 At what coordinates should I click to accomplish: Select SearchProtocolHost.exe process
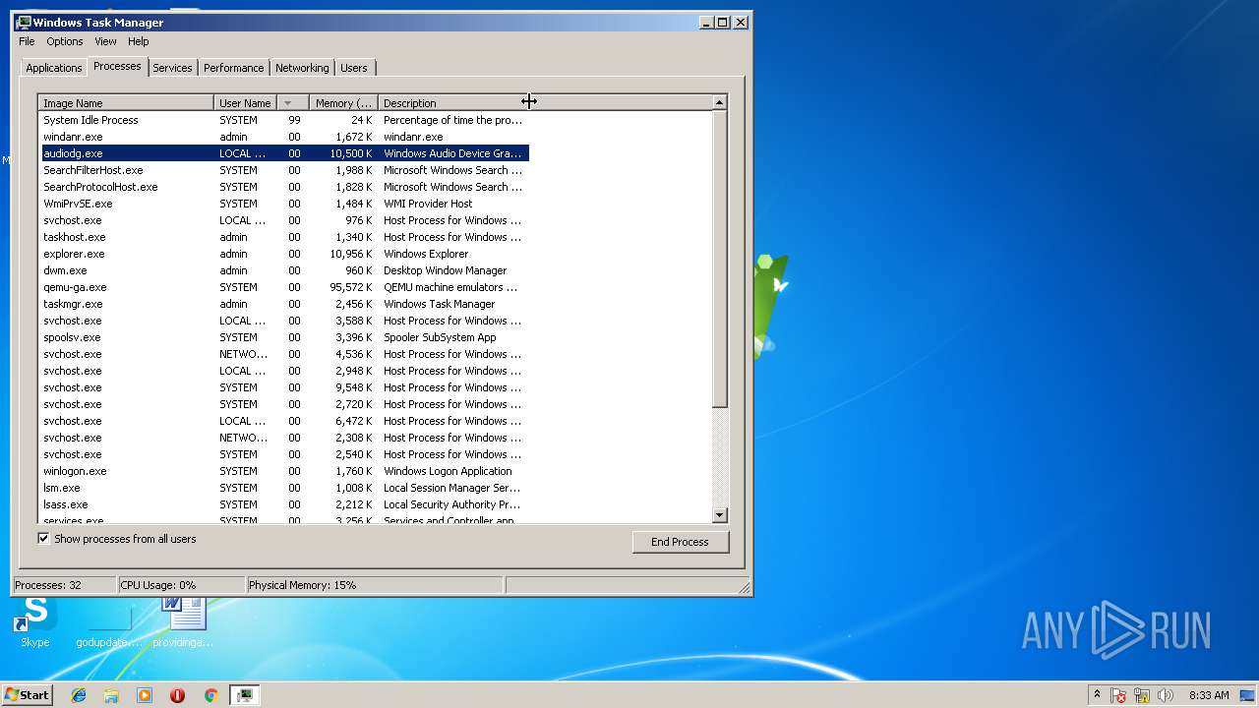tap(285, 187)
